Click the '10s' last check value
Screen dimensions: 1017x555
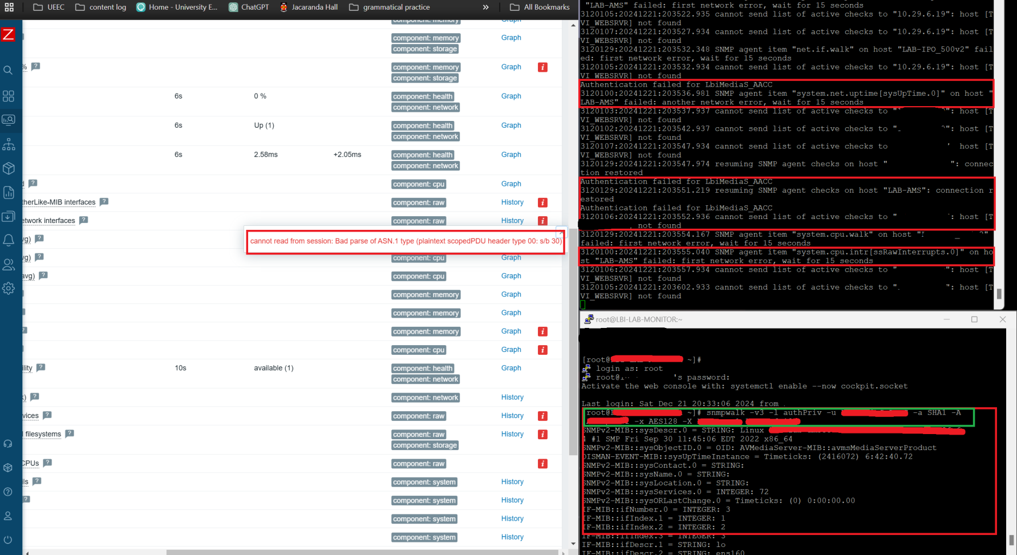pyautogui.click(x=180, y=368)
